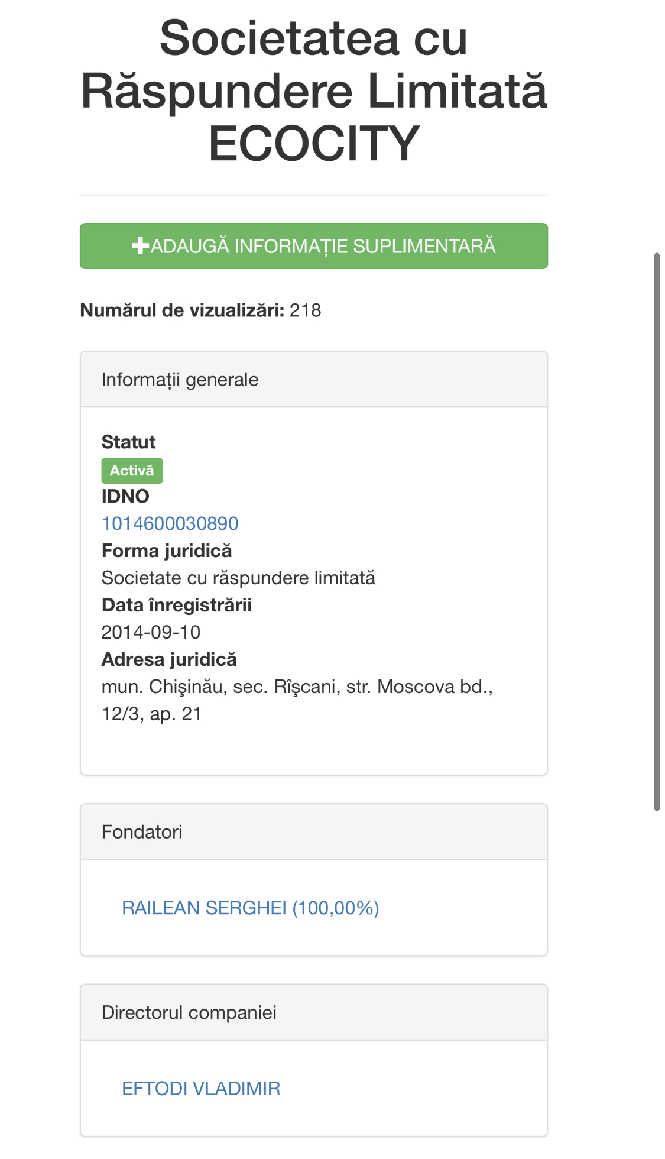Click the registration date 2014-09-10
This screenshot has width=665, height=1159.
(151, 632)
